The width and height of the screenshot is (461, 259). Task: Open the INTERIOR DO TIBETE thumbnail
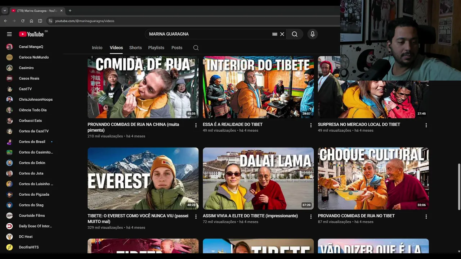[x=258, y=87]
